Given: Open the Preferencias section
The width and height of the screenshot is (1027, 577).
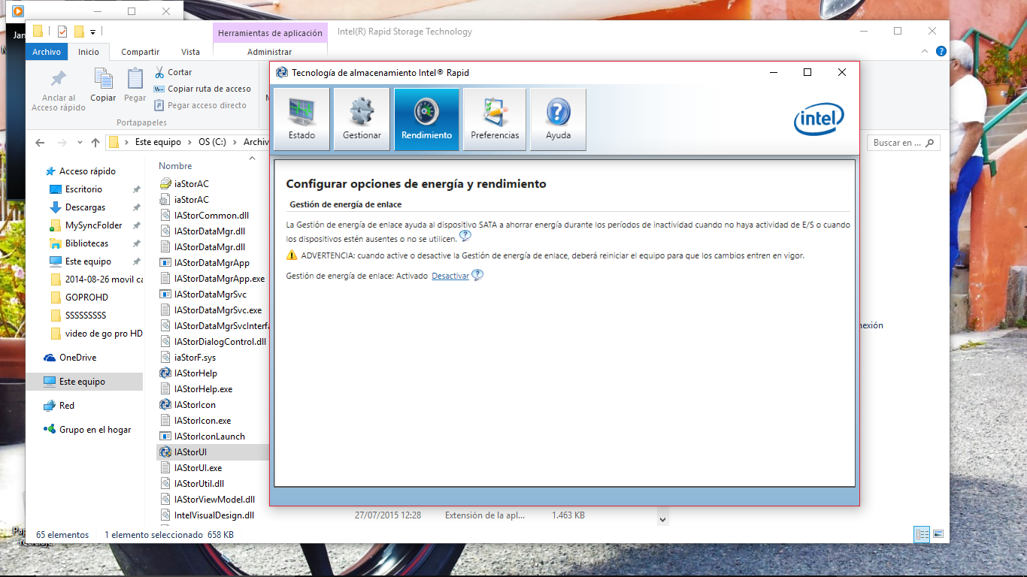Looking at the screenshot, I should [495, 119].
